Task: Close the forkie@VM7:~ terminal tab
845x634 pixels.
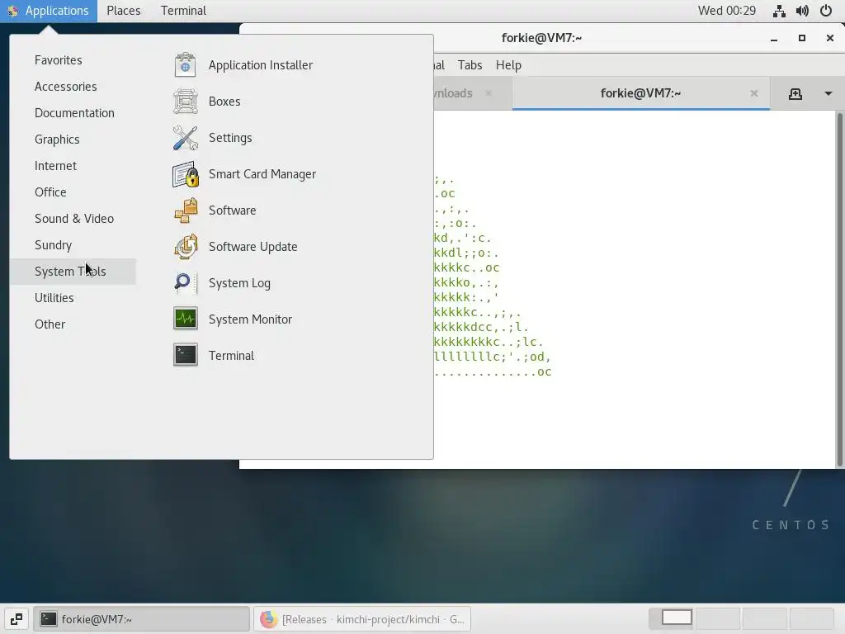Action: coord(754,93)
